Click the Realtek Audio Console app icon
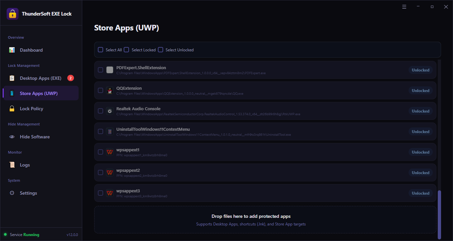The width and height of the screenshot is (453, 241). tap(110, 111)
